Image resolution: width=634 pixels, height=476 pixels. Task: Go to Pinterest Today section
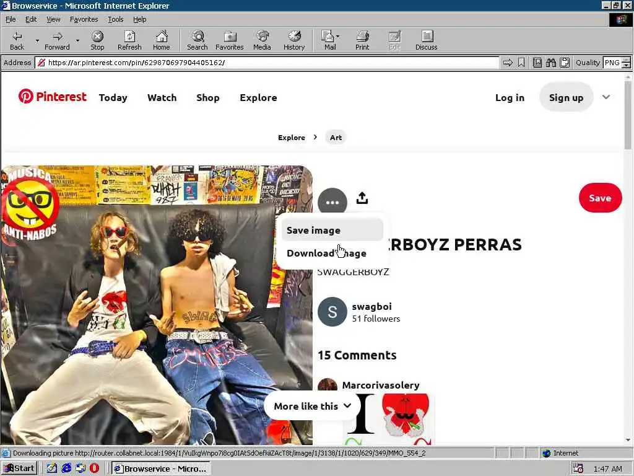[x=113, y=97]
